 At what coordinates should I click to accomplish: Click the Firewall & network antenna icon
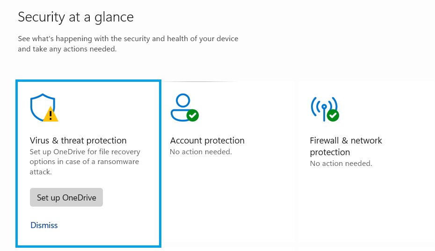coord(322,106)
